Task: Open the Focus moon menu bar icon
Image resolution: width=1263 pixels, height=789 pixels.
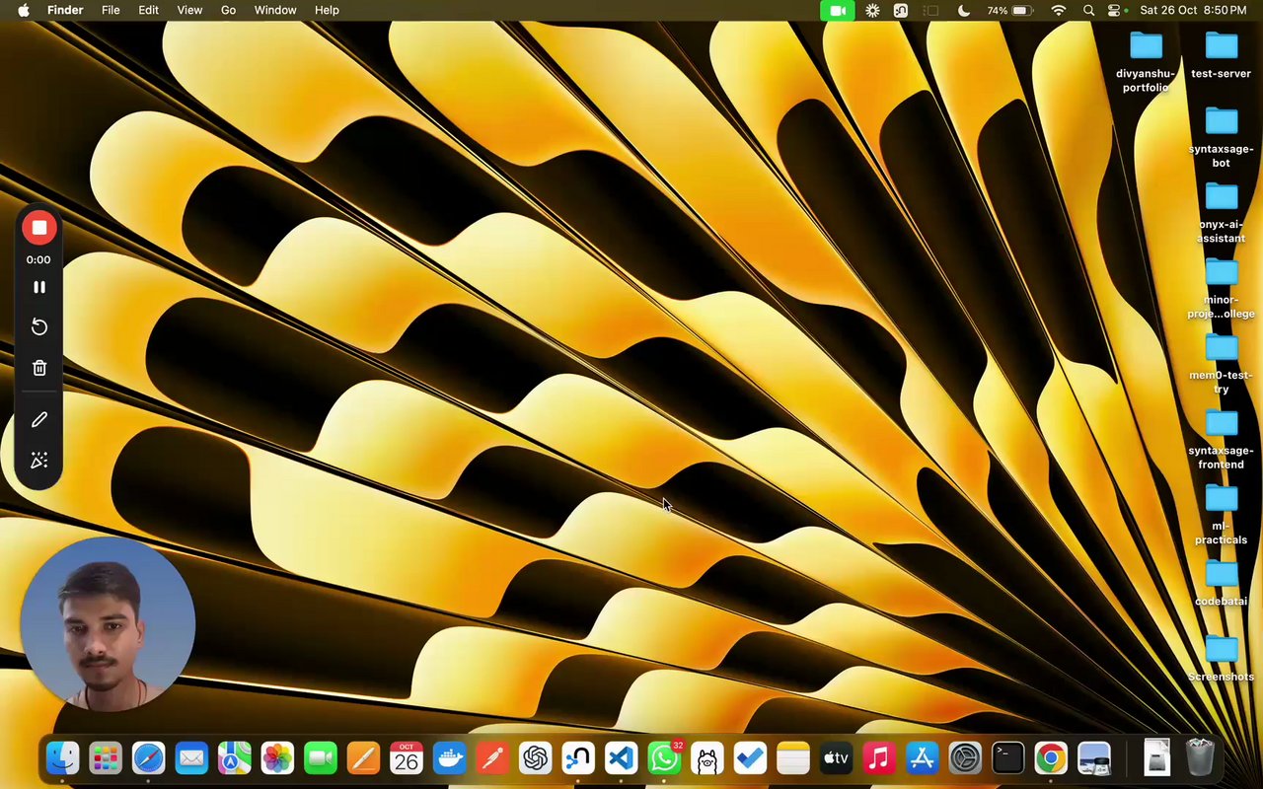Action: pyautogui.click(x=964, y=10)
